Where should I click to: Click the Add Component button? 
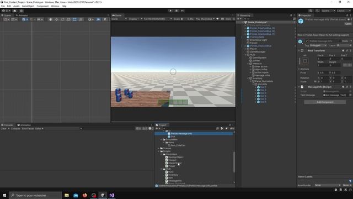click(x=325, y=102)
